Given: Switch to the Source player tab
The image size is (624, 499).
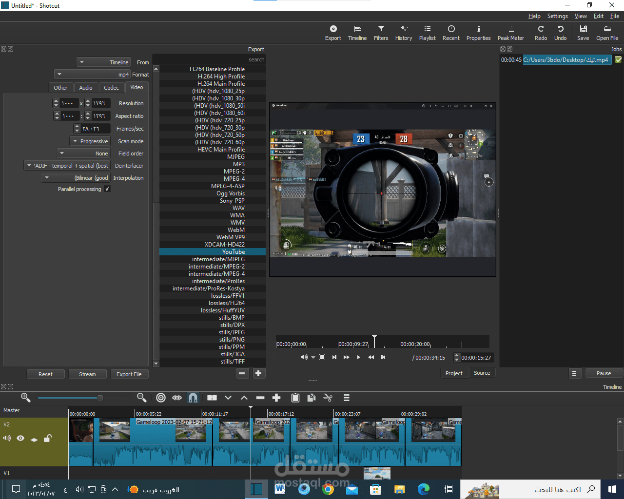Looking at the screenshot, I should point(482,373).
